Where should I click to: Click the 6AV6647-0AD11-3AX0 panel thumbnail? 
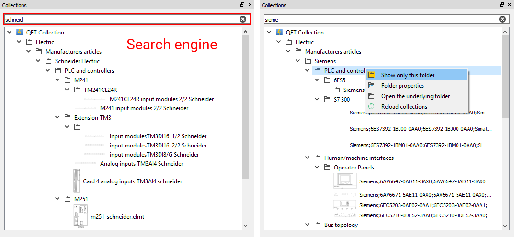(345, 181)
